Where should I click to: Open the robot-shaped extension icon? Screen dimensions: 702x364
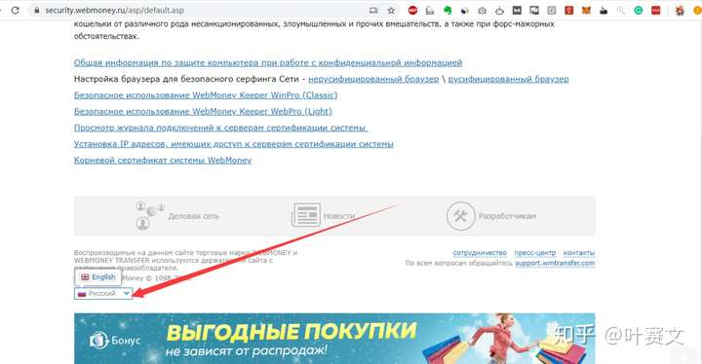499,10
